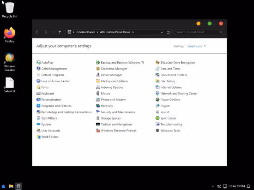Open Backup and Restore icon
Image resolution: width=254 pixels, height=190 pixels.
click(x=98, y=63)
